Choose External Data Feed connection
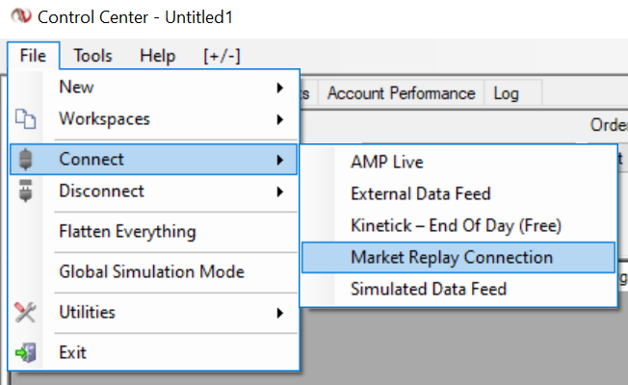The image size is (628, 385). pyautogui.click(x=420, y=194)
